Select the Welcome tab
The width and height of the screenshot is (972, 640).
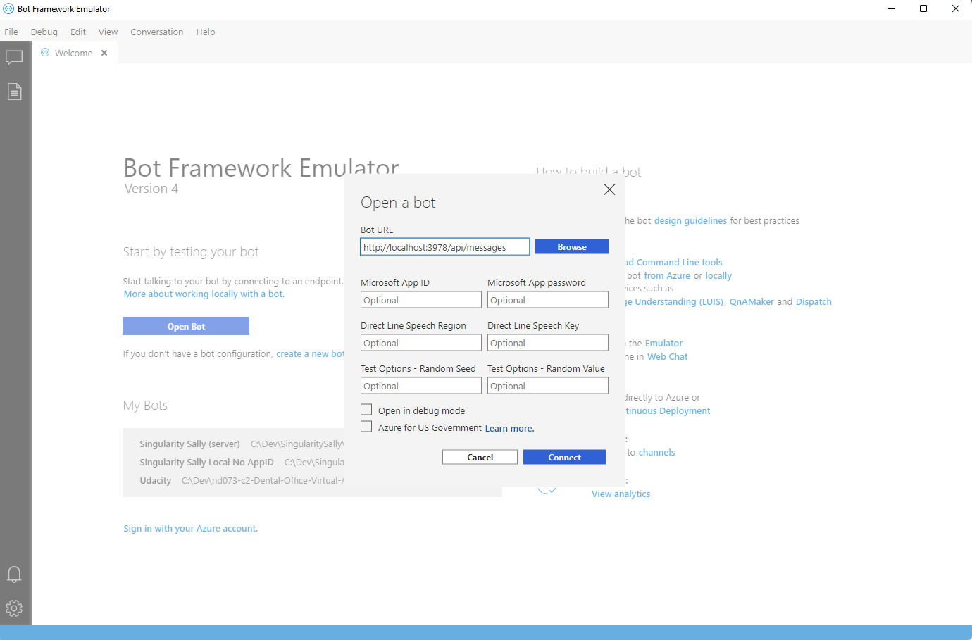(73, 53)
